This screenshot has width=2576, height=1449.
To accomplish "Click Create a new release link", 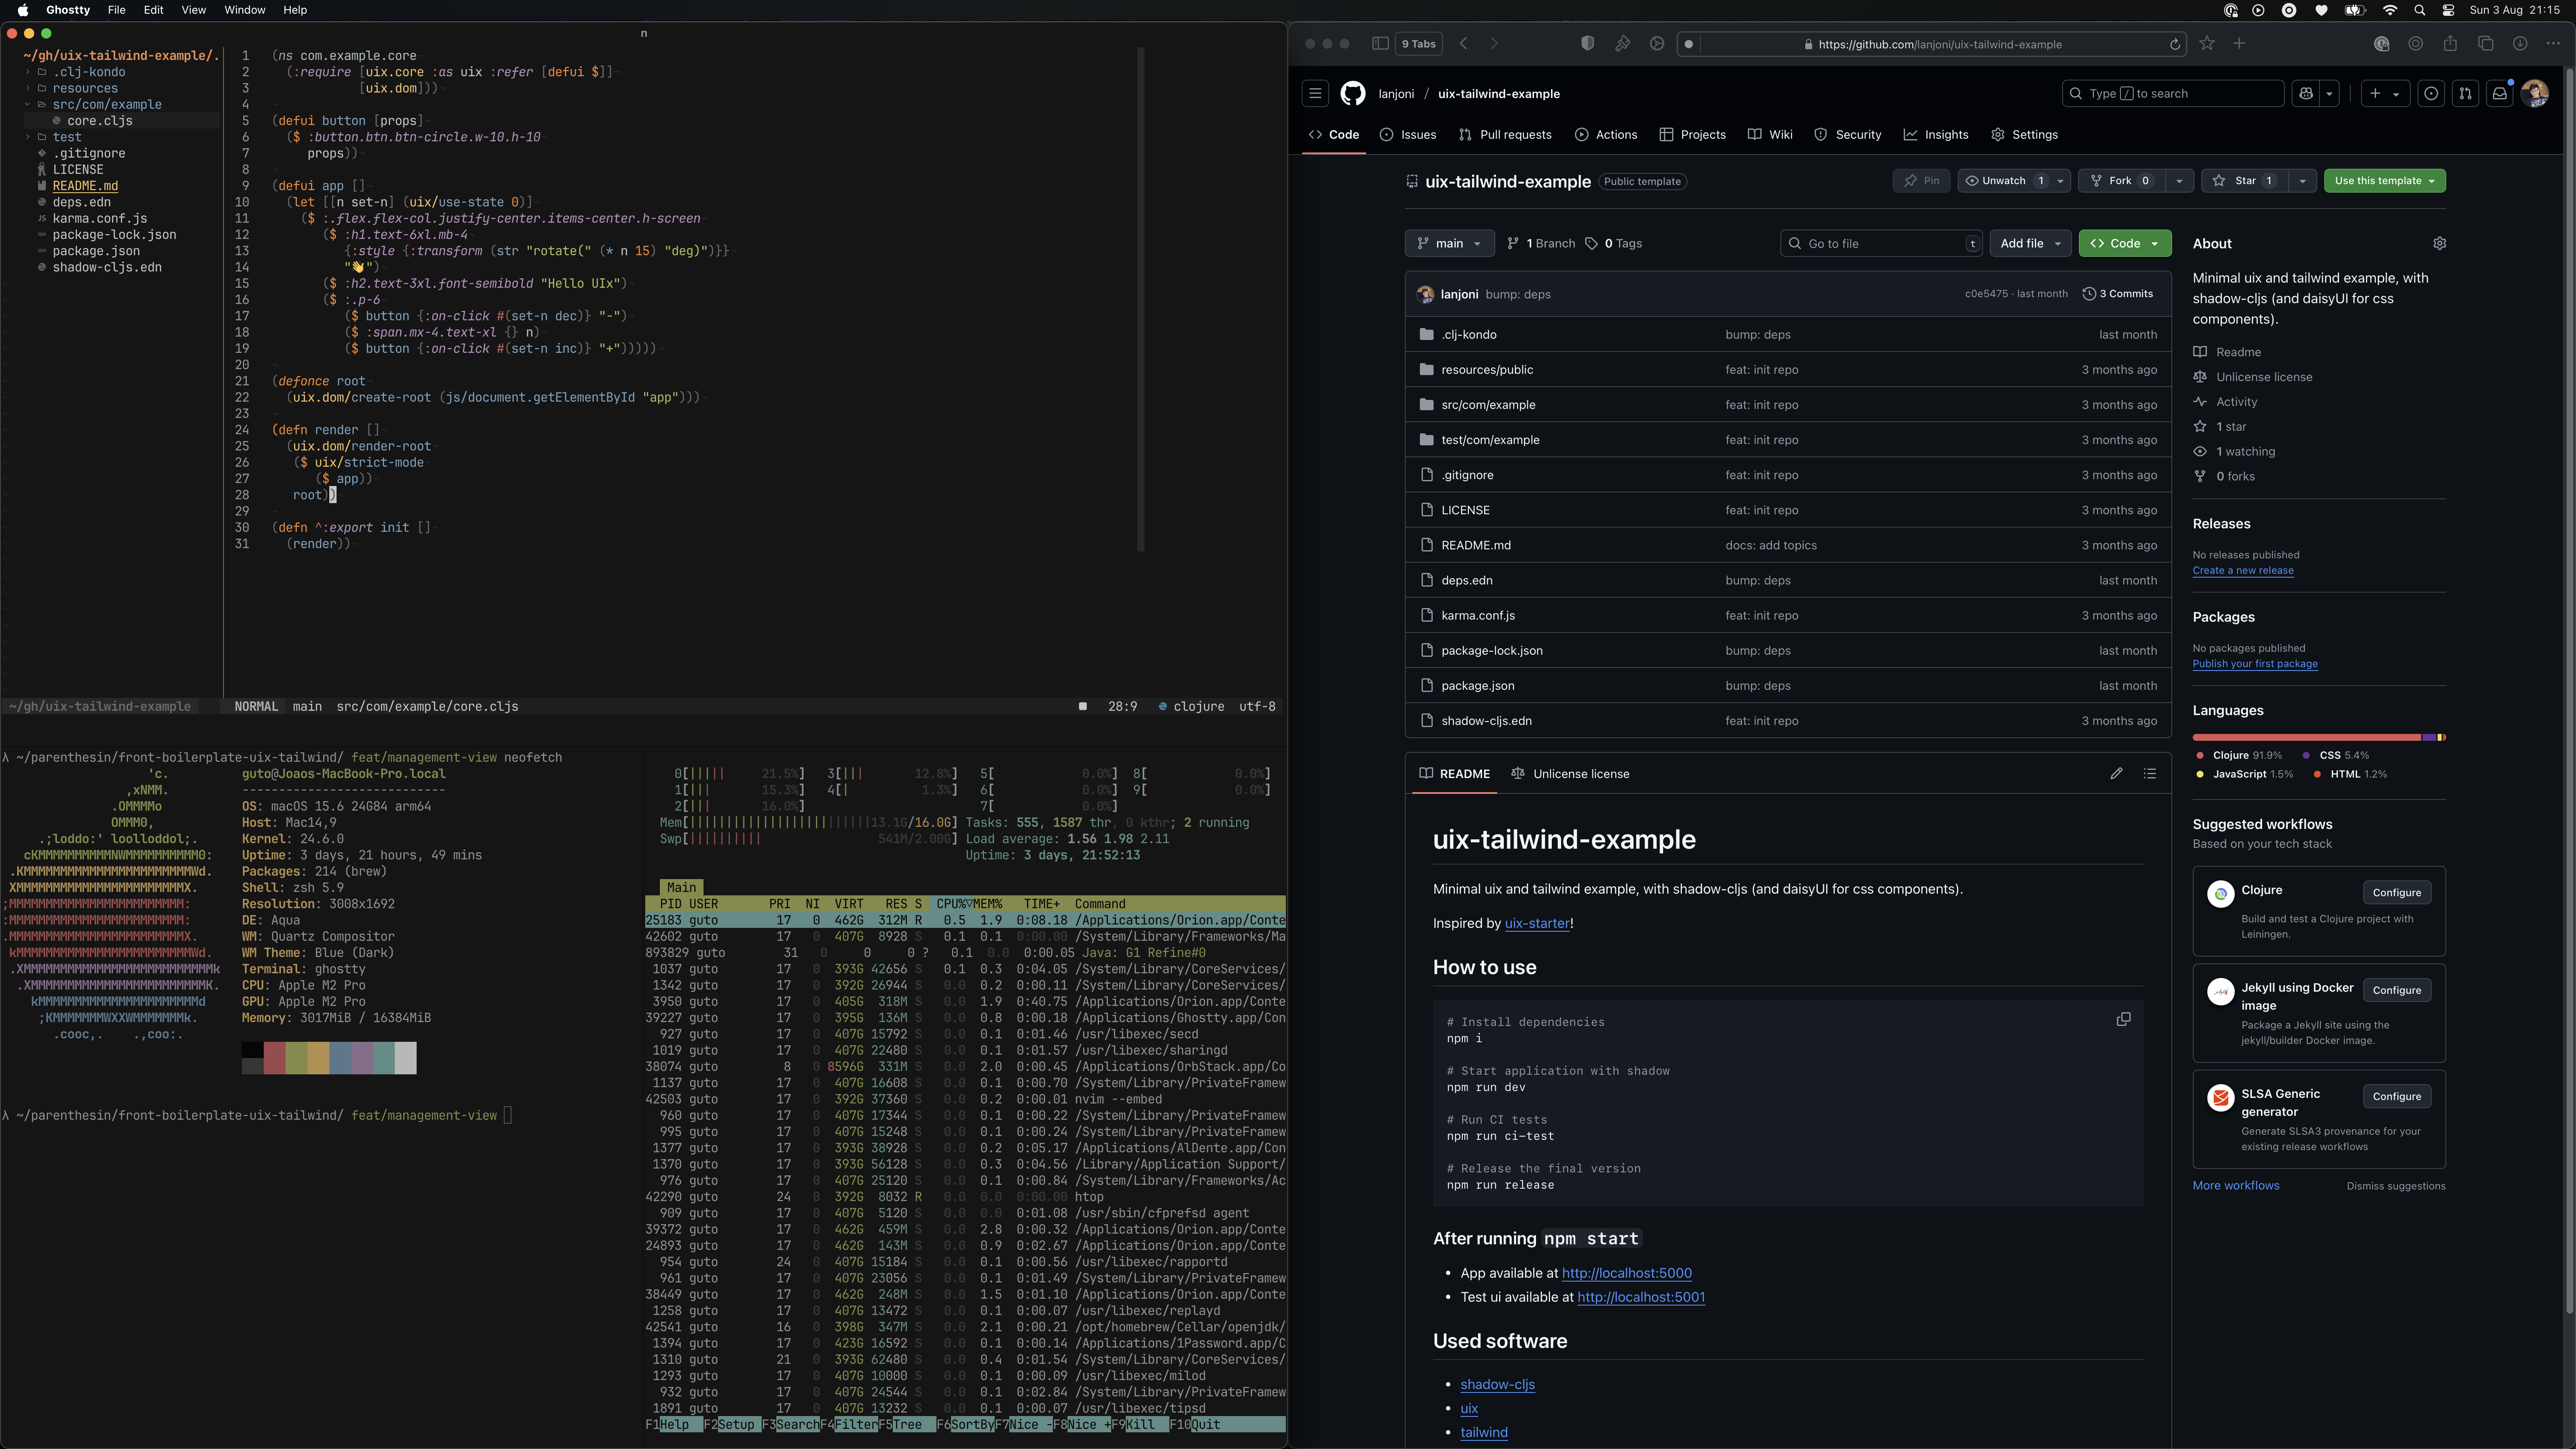I will (2243, 571).
